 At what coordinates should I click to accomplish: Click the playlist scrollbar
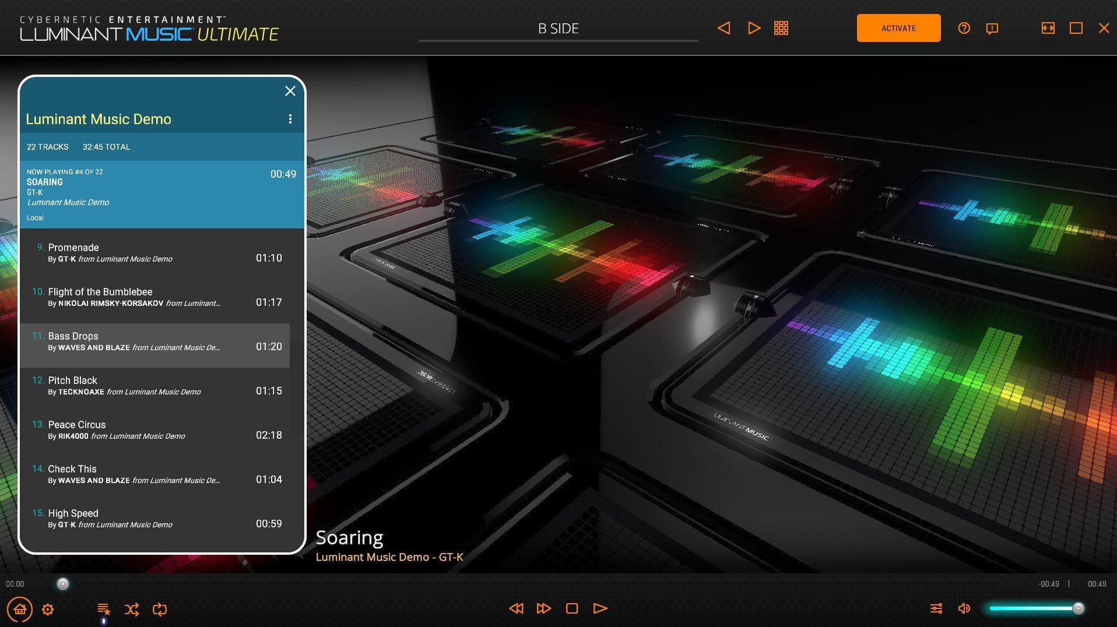pos(296,388)
